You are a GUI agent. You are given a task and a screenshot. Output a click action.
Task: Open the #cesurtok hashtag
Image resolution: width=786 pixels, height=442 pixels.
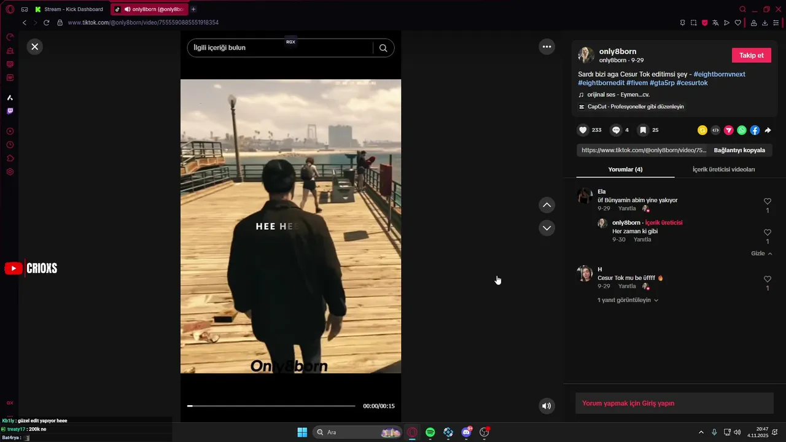coord(692,83)
